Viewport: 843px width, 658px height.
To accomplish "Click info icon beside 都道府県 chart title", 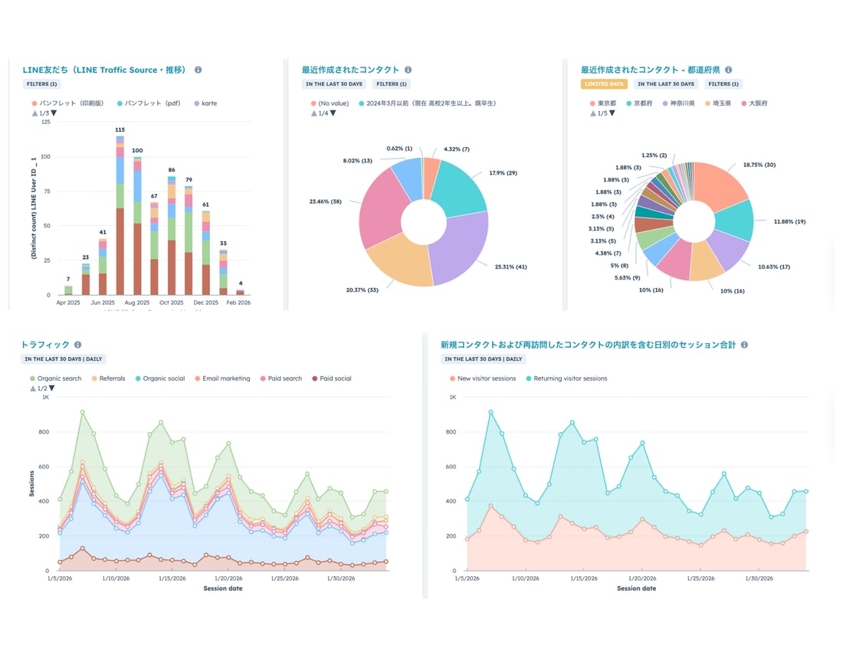I will (728, 70).
